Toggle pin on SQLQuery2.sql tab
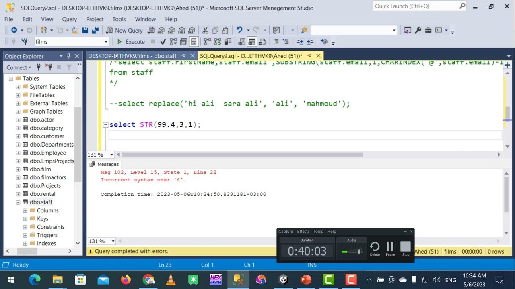Image resolution: width=515 pixels, height=289 pixels. tap(309, 56)
